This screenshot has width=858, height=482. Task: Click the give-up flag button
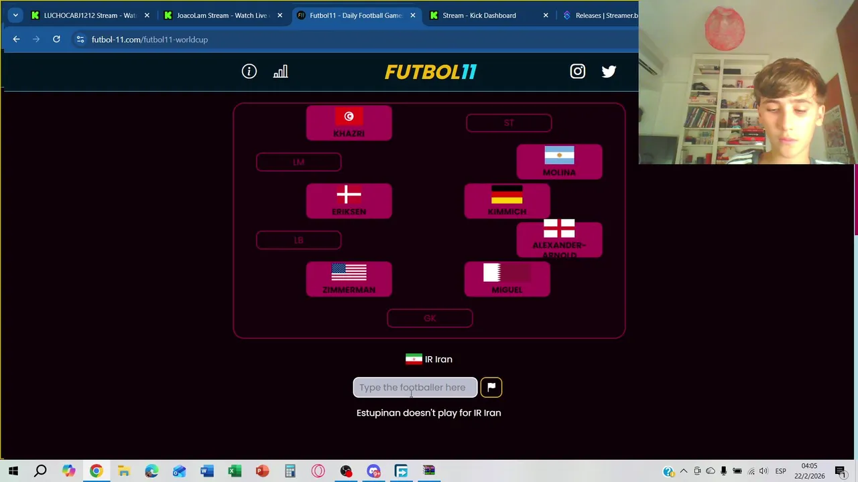[x=491, y=387]
